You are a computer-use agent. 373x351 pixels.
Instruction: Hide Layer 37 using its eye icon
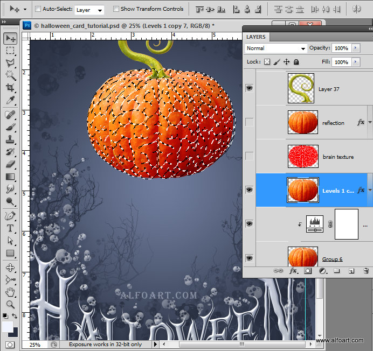click(249, 88)
